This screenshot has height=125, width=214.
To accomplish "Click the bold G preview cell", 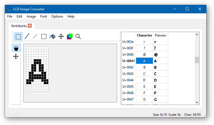I will click(x=160, y=99).
